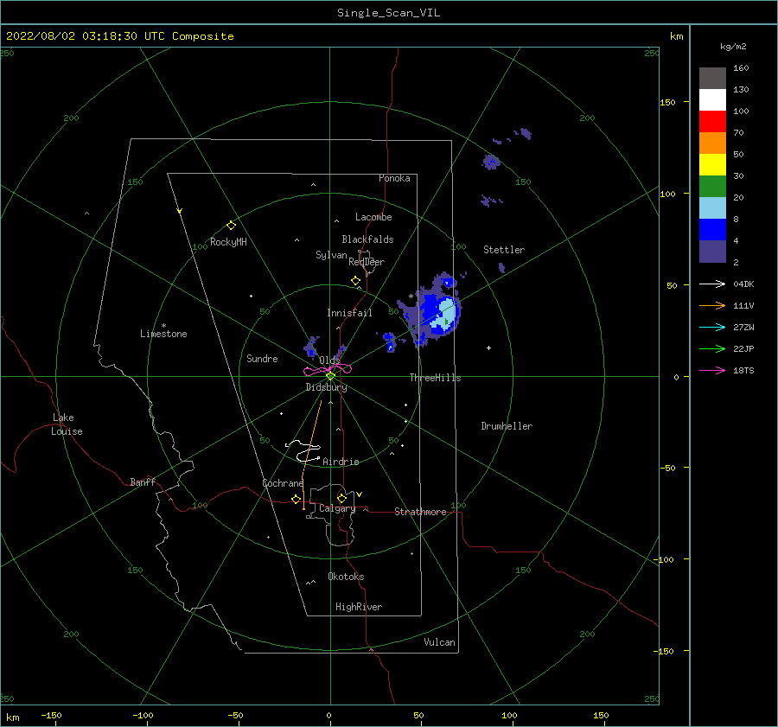
Task: Select the white 100–130 legend swatch
Action: (x=712, y=99)
